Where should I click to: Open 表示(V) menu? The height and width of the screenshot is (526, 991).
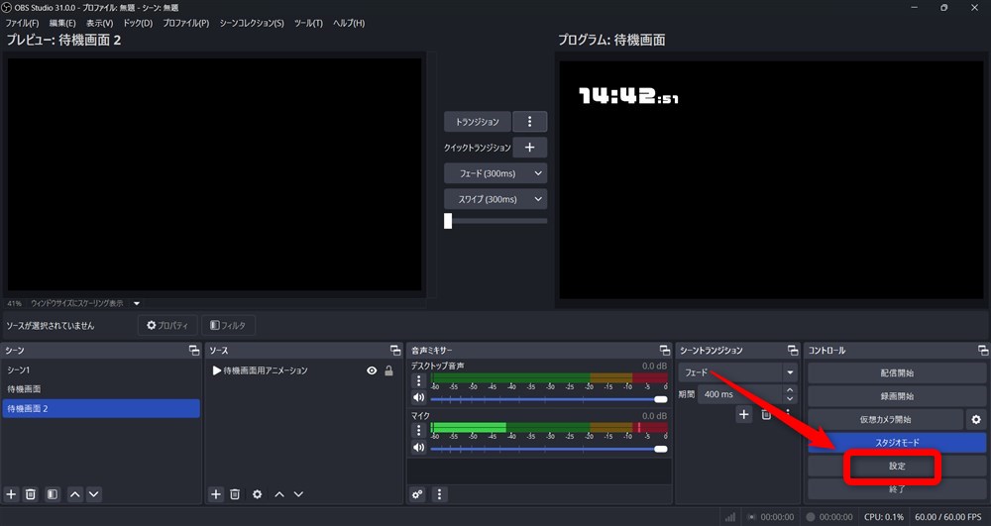(100, 23)
